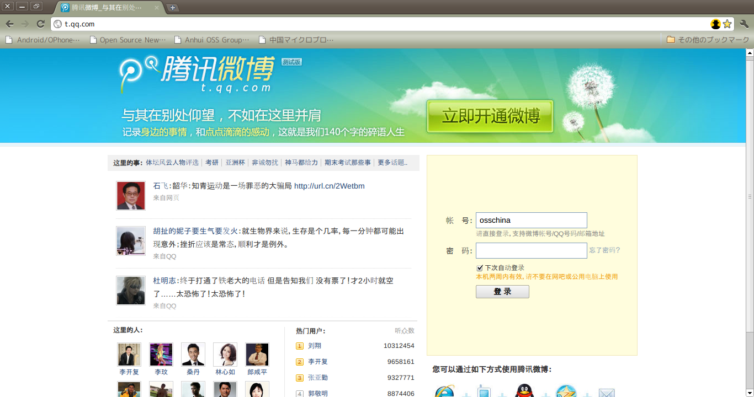Viewport: 754px width, 397px height.
Task: Open the 体坛风云人物评选 topic
Action: click(172, 163)
